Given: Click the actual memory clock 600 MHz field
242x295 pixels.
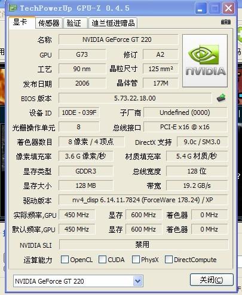Looking at the screenshot, I should 143,215.
